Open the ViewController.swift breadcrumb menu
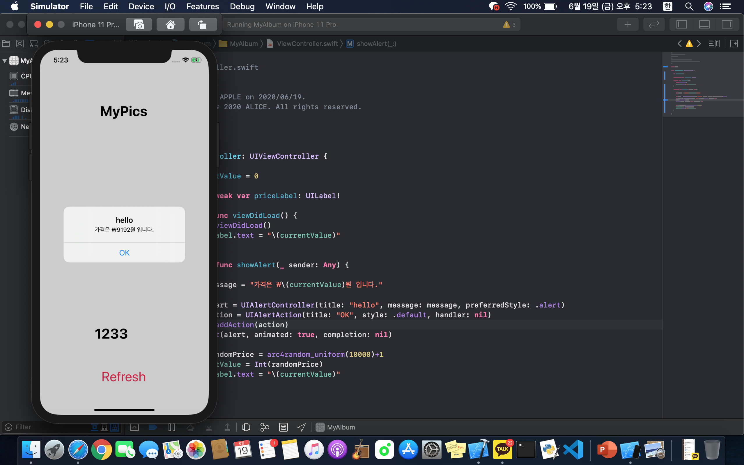 (x=307, y=44)
